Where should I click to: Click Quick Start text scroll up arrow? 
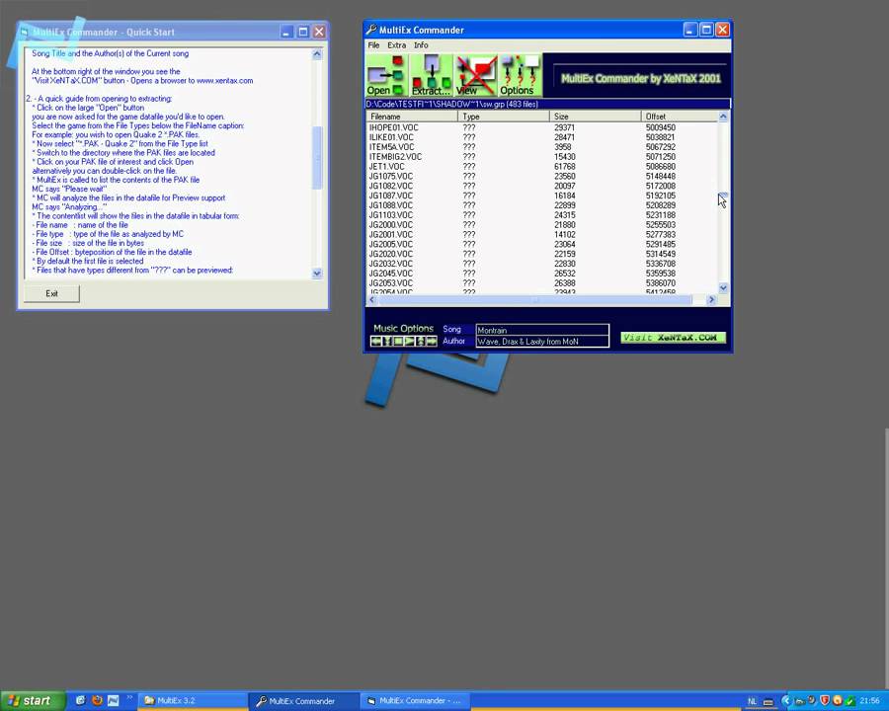[x=317, y=54]
